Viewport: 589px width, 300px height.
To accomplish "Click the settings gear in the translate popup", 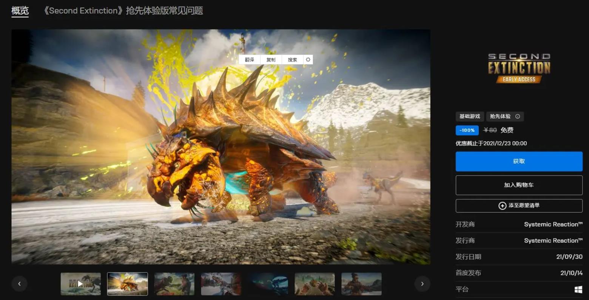I will click(x=308, y=60).
